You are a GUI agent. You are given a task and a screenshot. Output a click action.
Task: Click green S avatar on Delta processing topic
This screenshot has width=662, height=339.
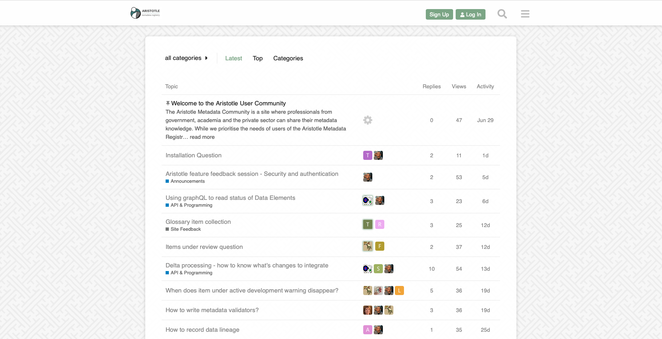(378, 269)
